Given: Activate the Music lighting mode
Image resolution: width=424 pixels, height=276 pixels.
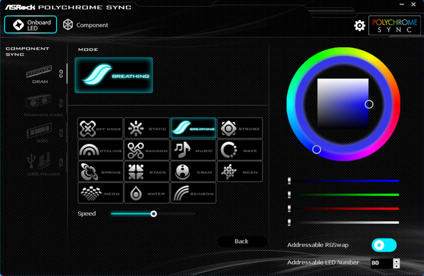Looking at the screenshot, I should point(193,150).
